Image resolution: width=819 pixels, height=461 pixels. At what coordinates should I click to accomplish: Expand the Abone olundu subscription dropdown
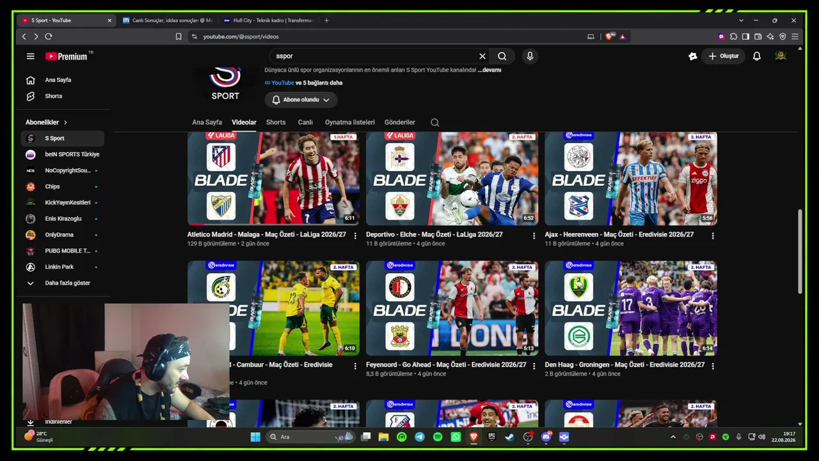pos(301,100)
